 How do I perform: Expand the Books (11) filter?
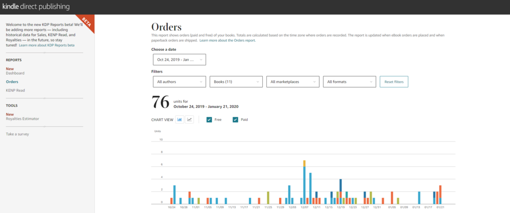(x=236, y=82)
